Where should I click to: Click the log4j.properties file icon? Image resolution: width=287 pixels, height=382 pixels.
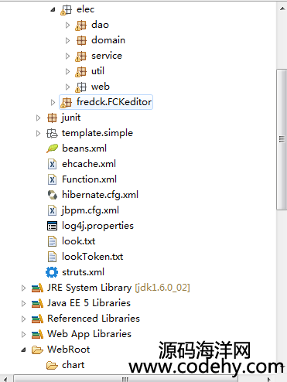click(53, 226)
